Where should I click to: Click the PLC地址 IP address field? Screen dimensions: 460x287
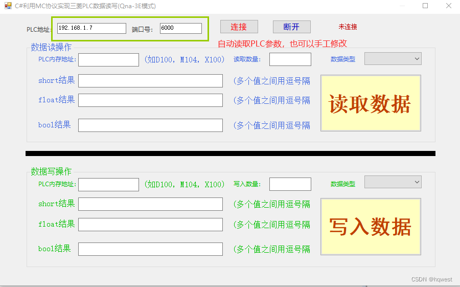[91, 28]
